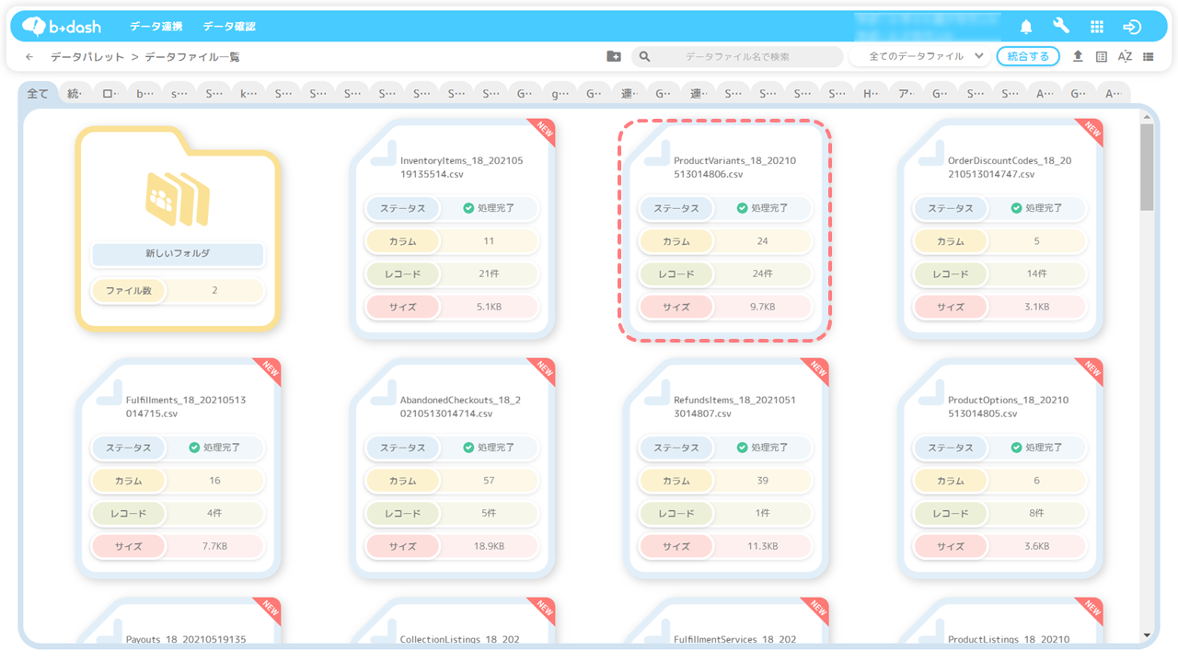The image size is (1178, 663).
Task: Click the yellow folder members icon
Action: coord(178,199)
